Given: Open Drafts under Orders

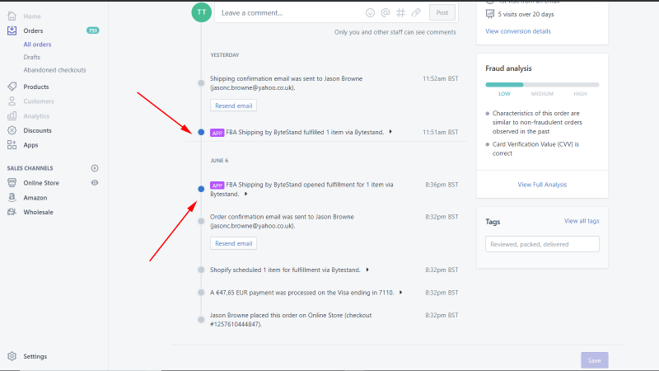Looking at the screenshot, I should (x=32, y=57).
